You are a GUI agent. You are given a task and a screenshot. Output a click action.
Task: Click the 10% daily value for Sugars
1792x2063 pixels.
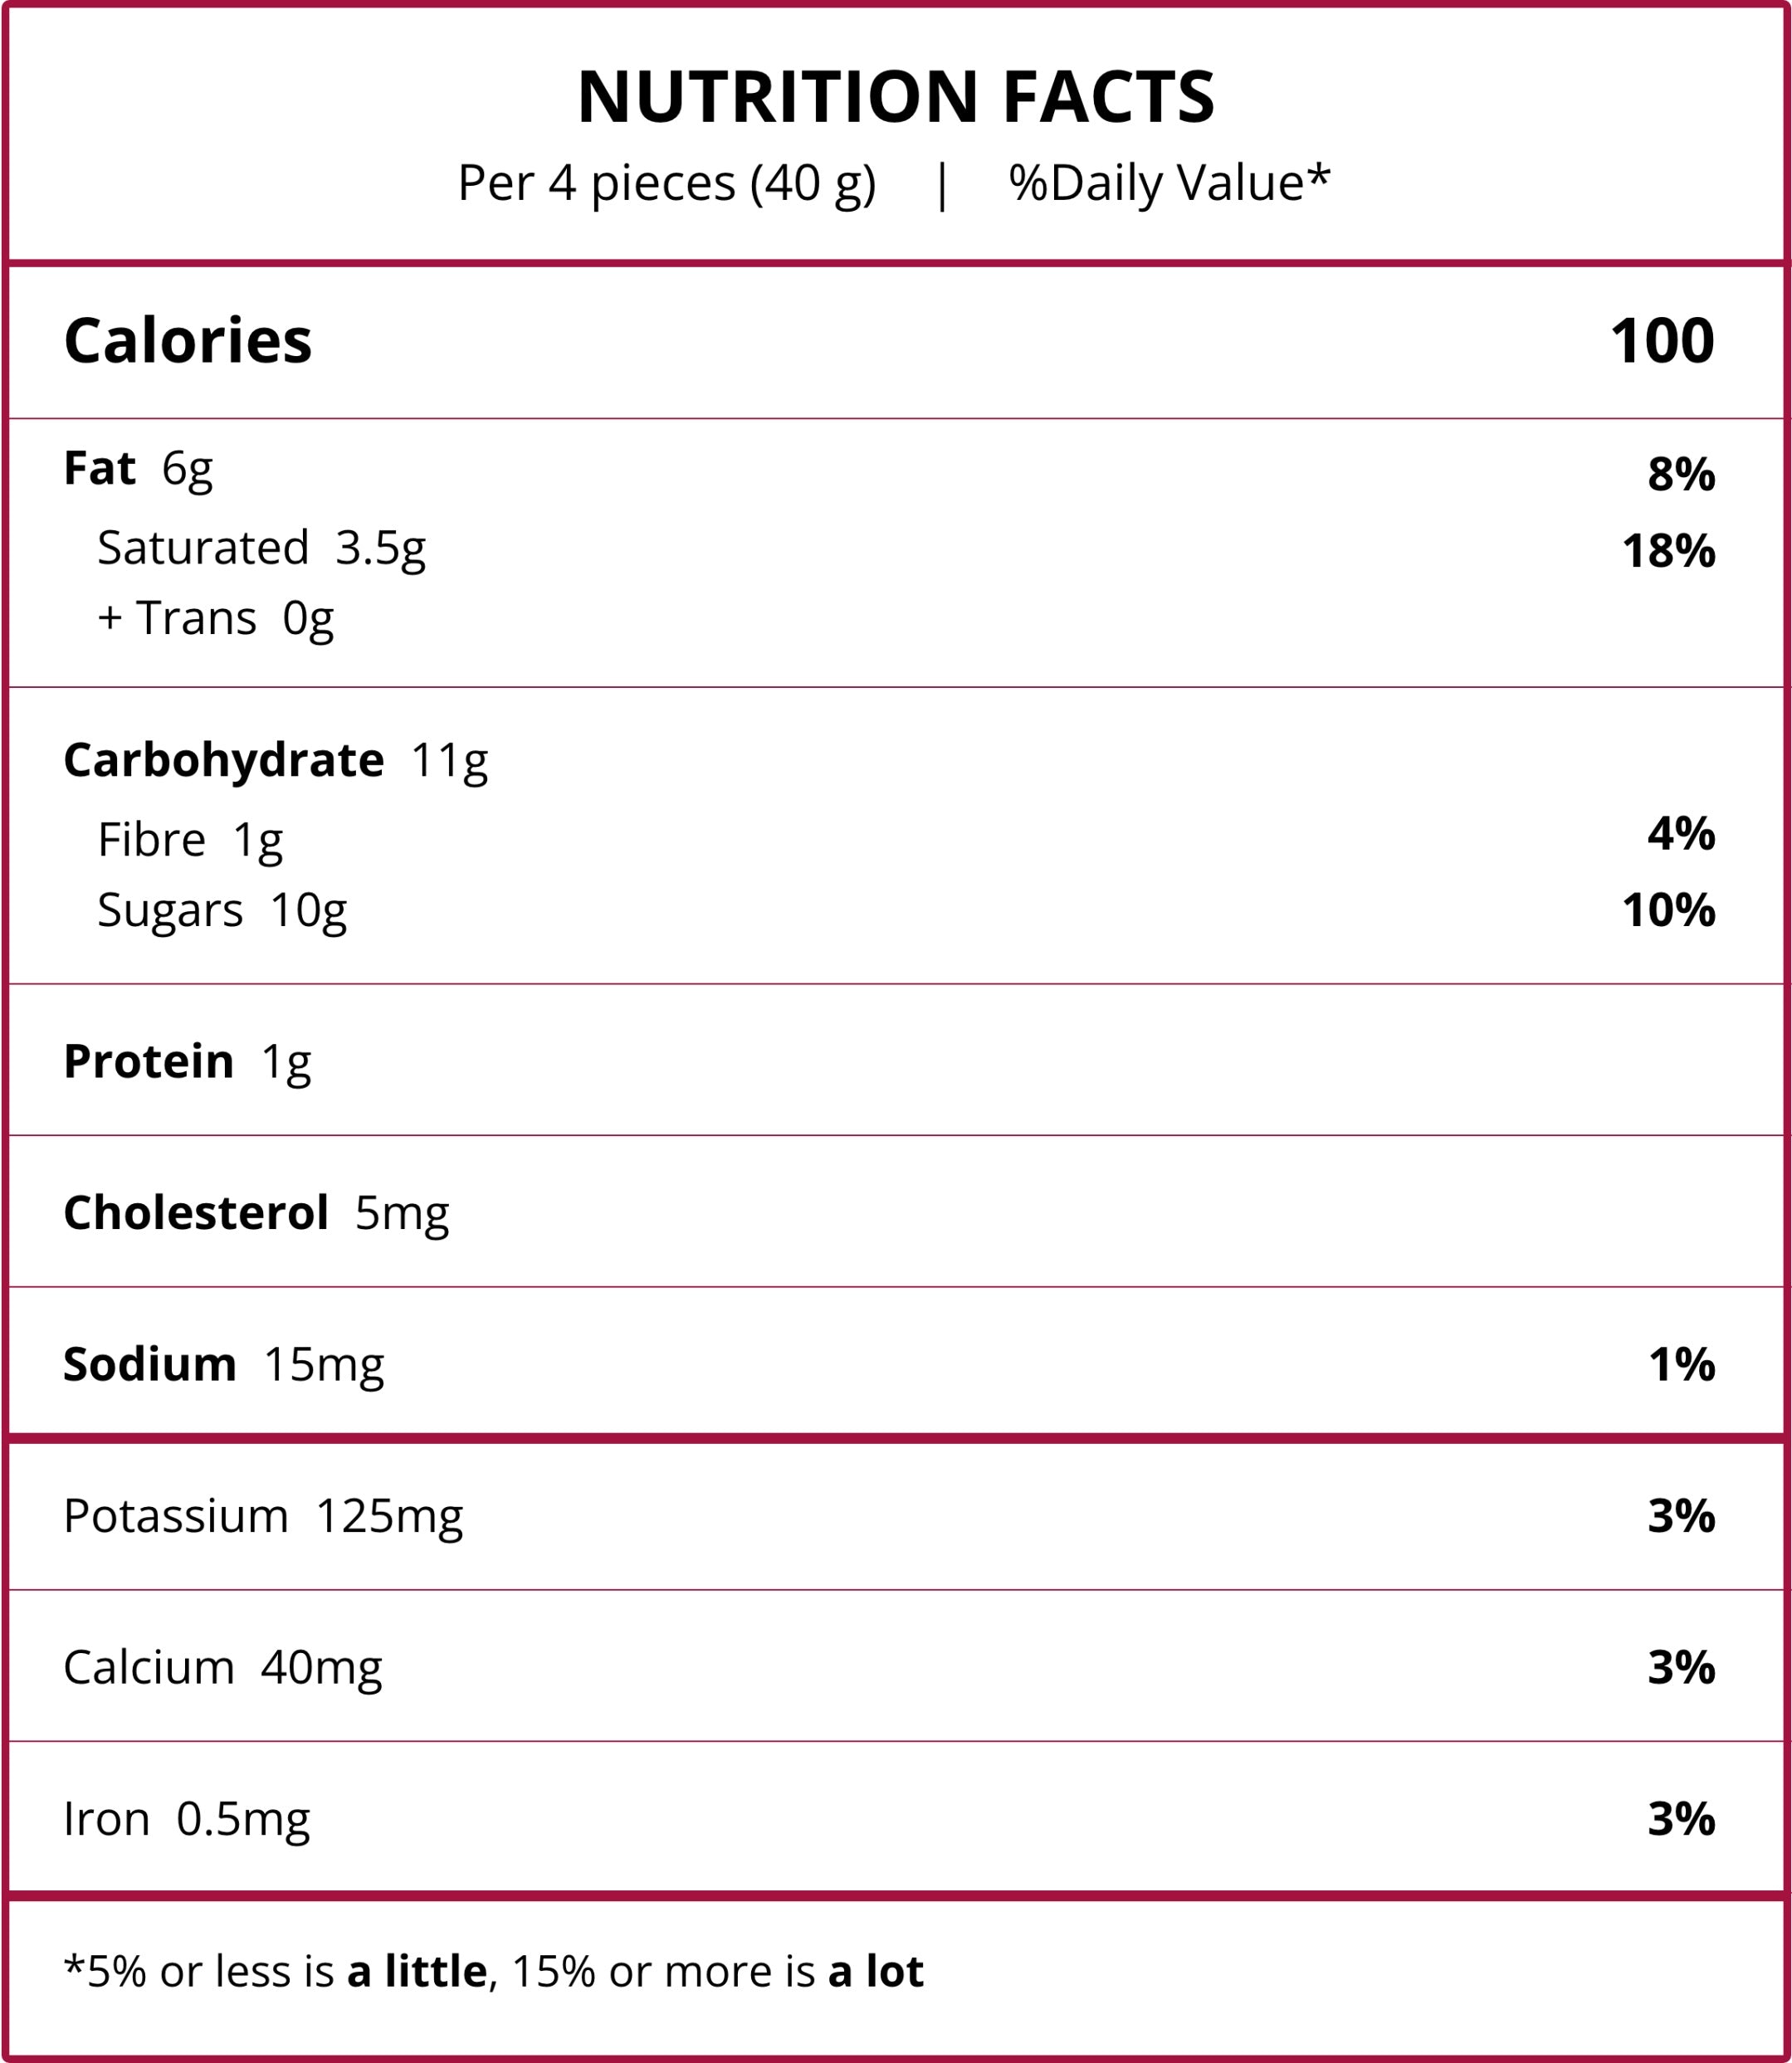1668,910
